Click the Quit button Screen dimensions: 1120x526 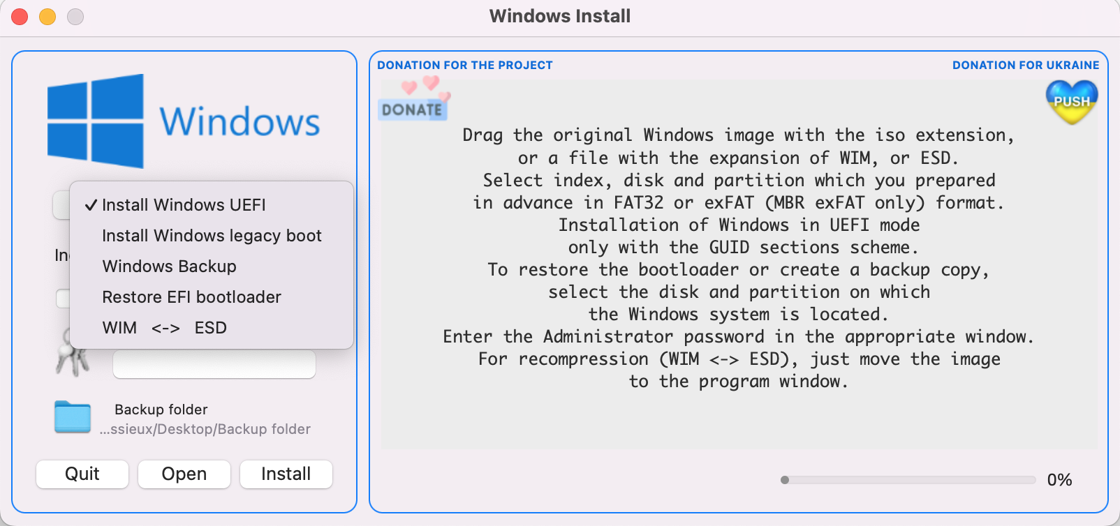pos(82,474)
